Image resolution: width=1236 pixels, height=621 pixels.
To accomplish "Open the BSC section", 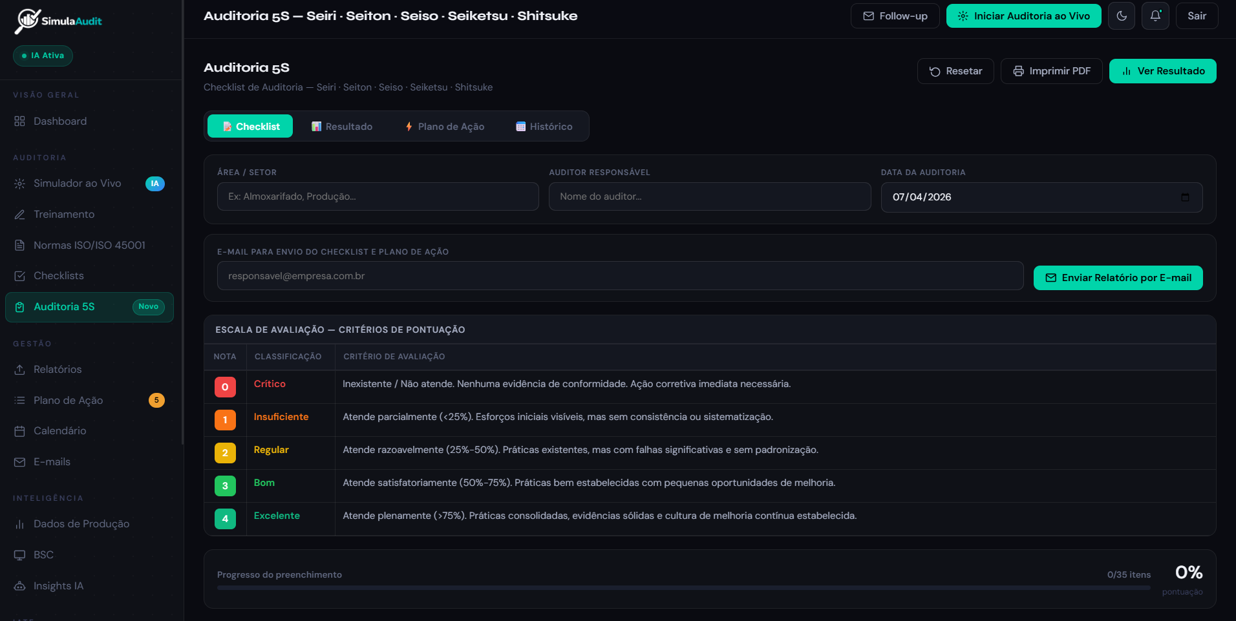I will (x=43, y=554).
